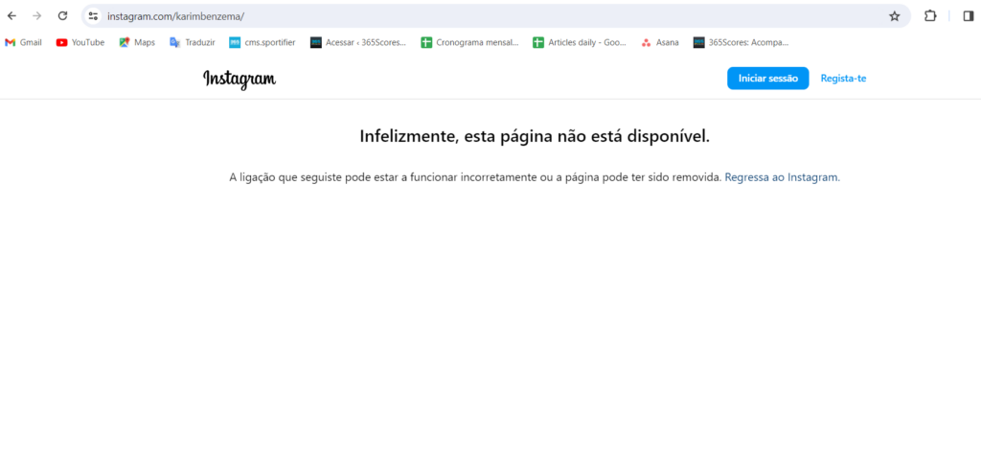981x464 pixels.
Task: Bookmark this page with the star icon
Action: (894, 16)
